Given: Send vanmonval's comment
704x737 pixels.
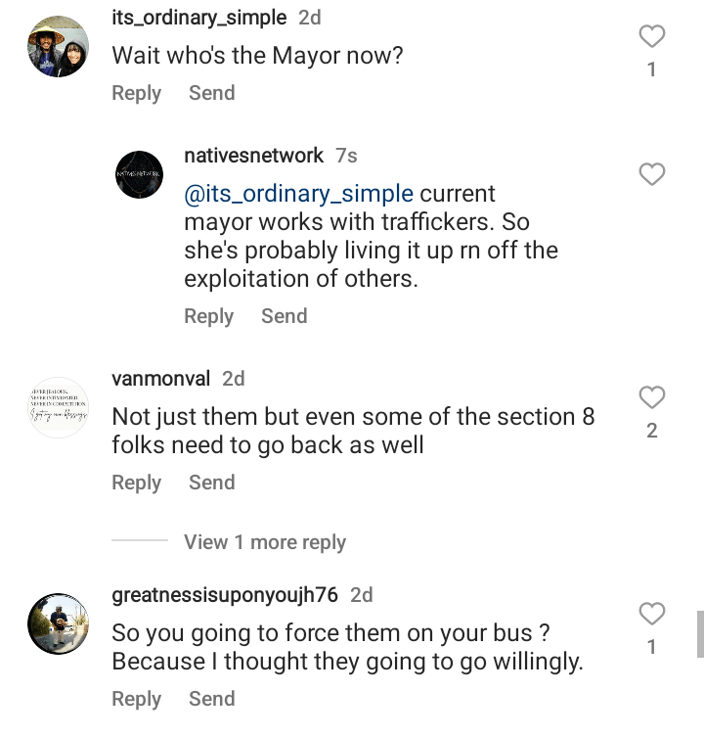Looking at the screenshot, I should 211,483.
